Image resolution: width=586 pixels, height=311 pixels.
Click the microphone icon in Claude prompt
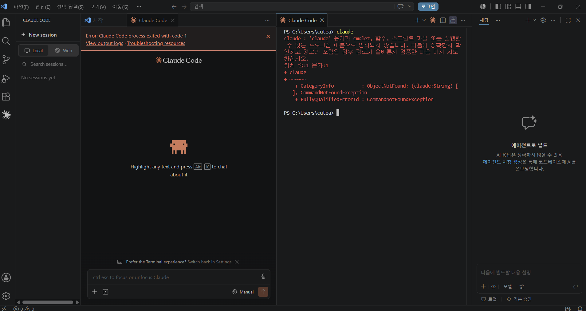pos(263,276)
